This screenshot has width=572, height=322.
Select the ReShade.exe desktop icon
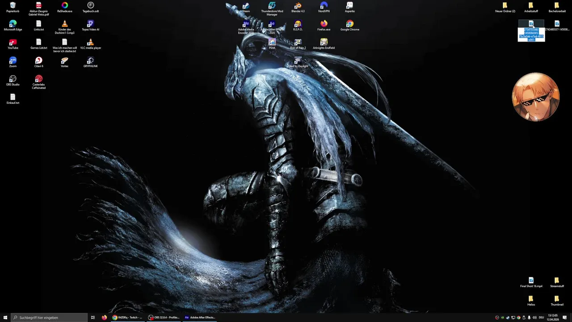(64, 7)
